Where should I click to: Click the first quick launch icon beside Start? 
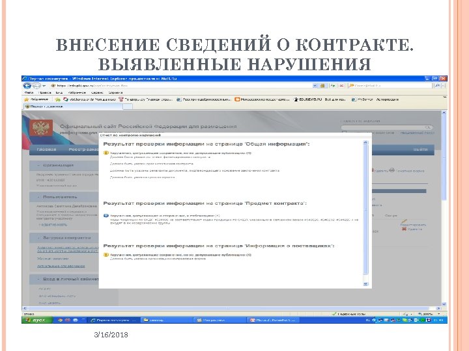(60, 320)
